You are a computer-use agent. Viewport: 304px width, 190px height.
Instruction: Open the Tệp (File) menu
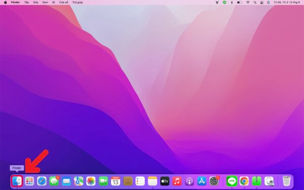point(26,3)
